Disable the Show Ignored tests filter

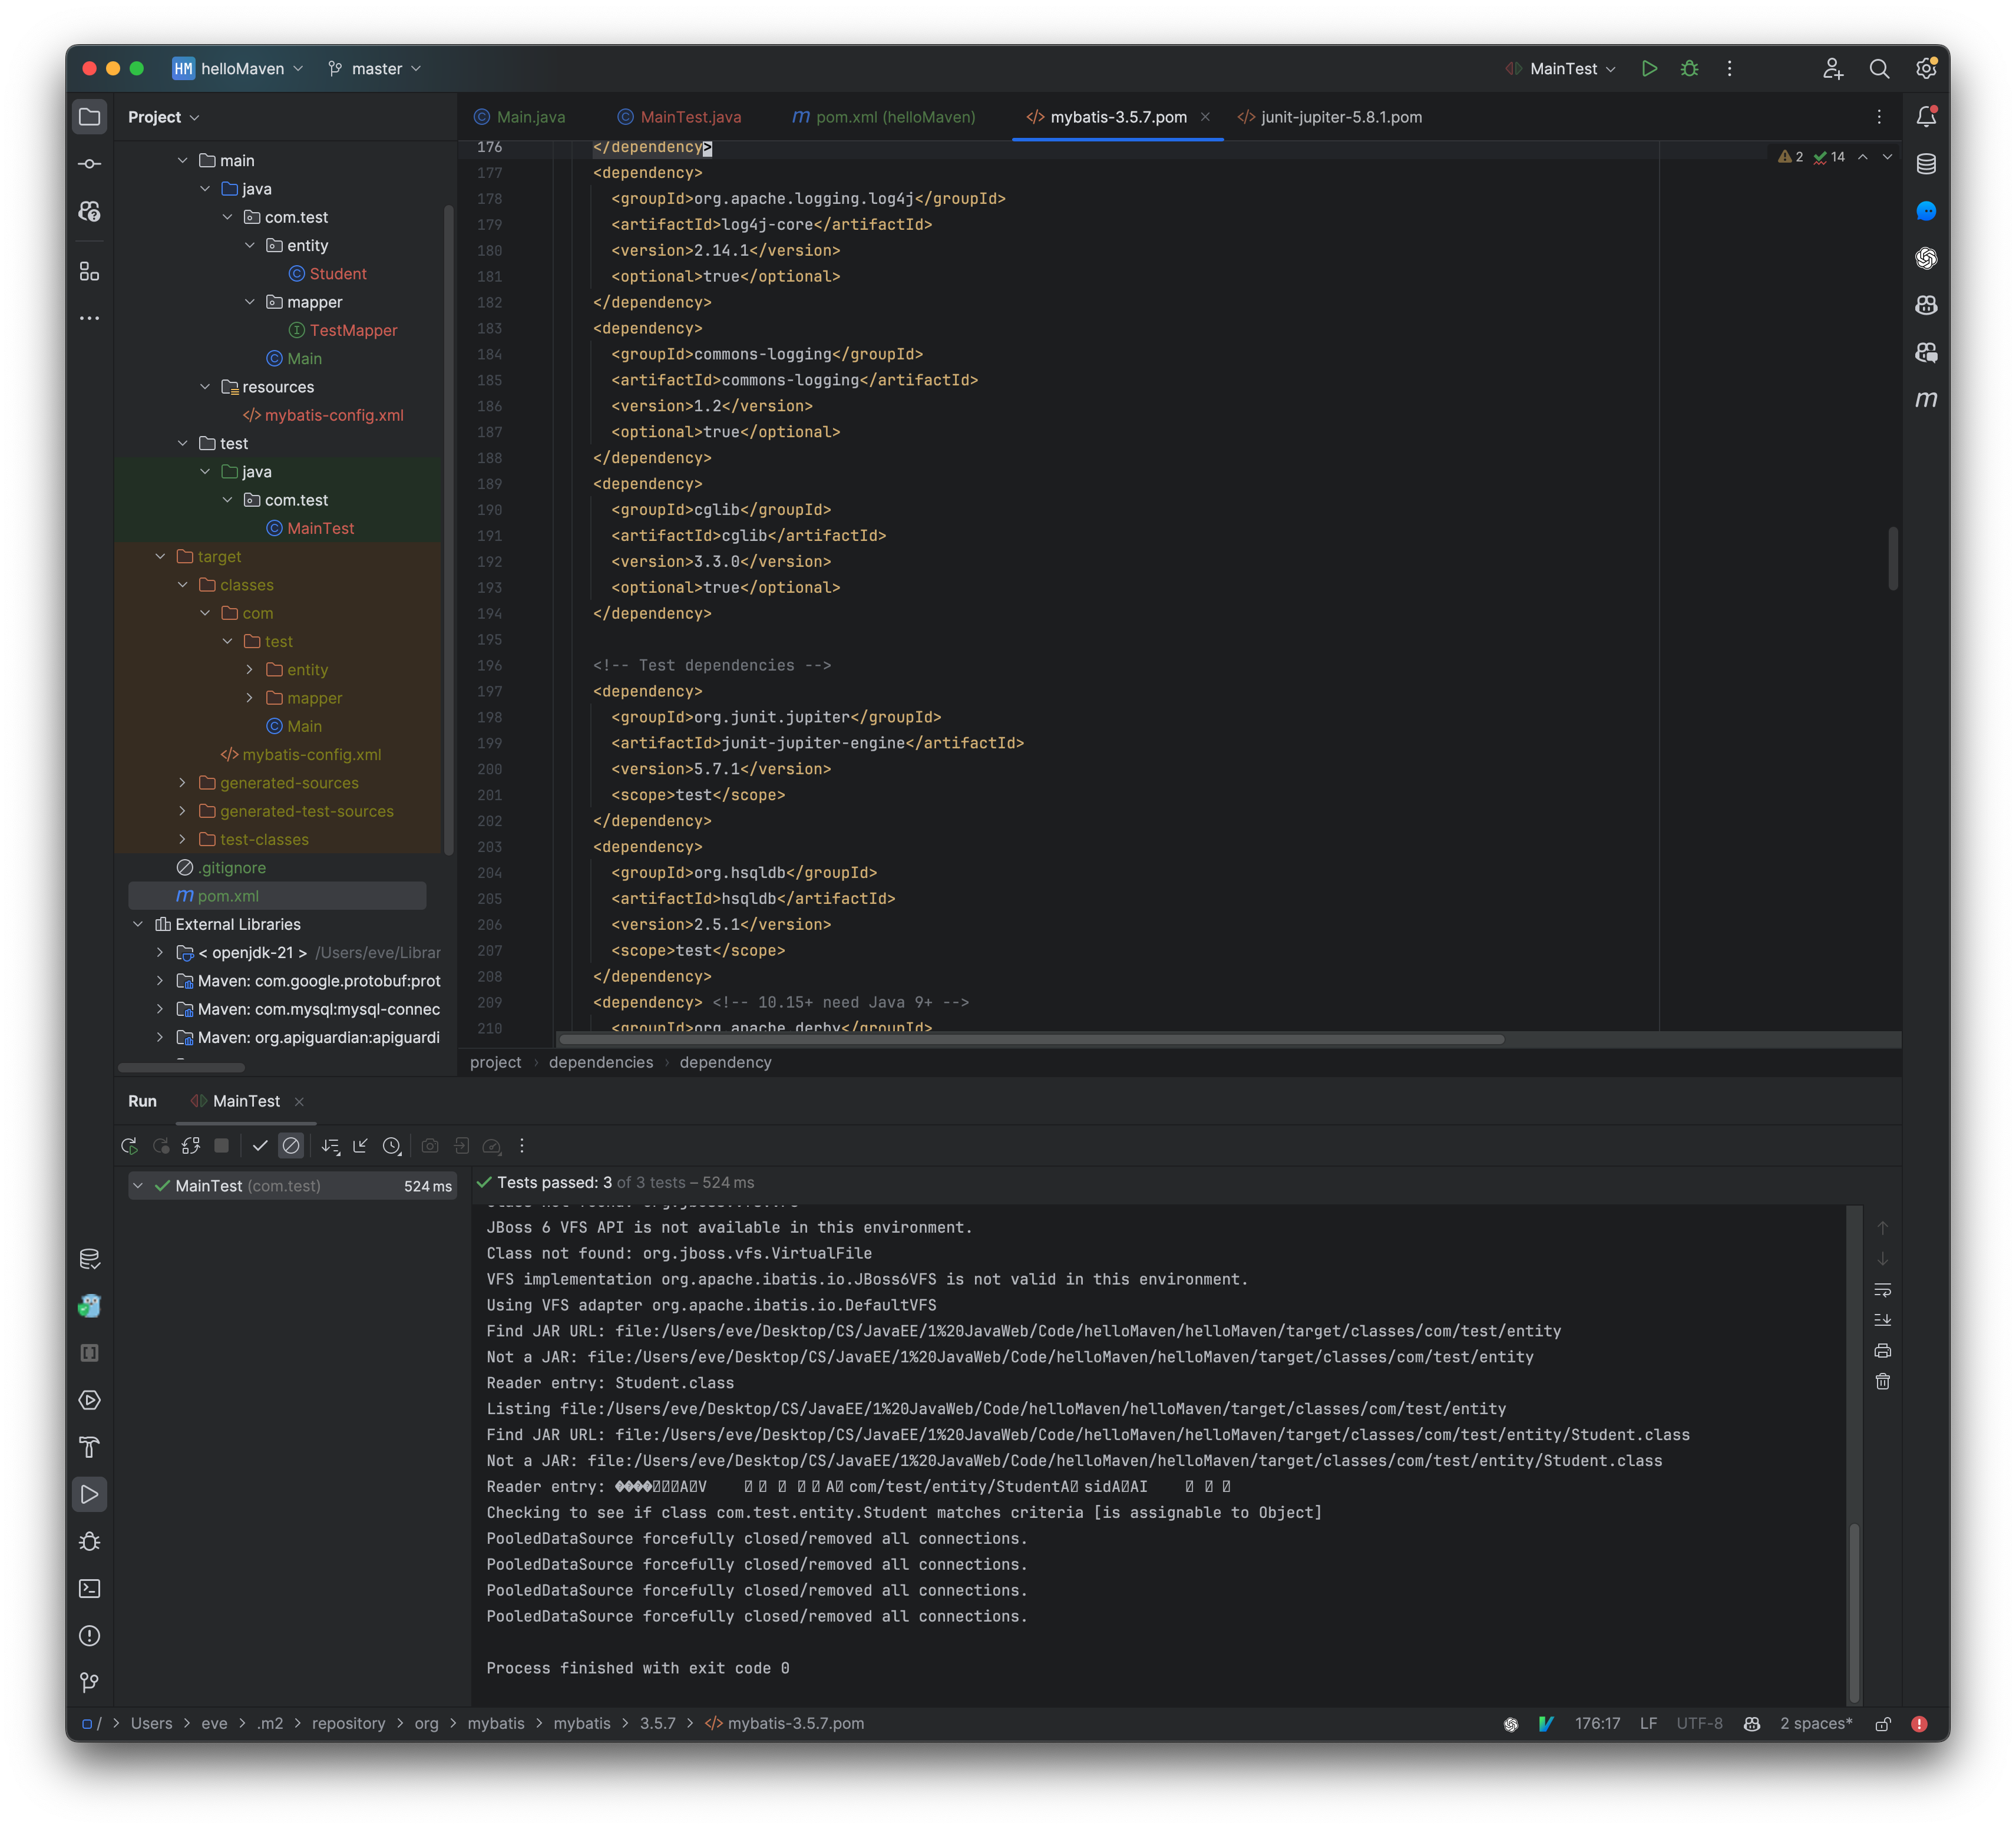click(291, 1146)
